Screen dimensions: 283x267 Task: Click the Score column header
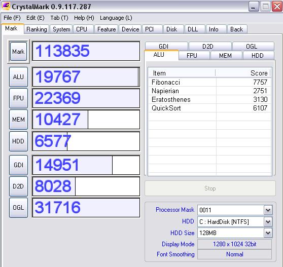[x=243, y=73]
